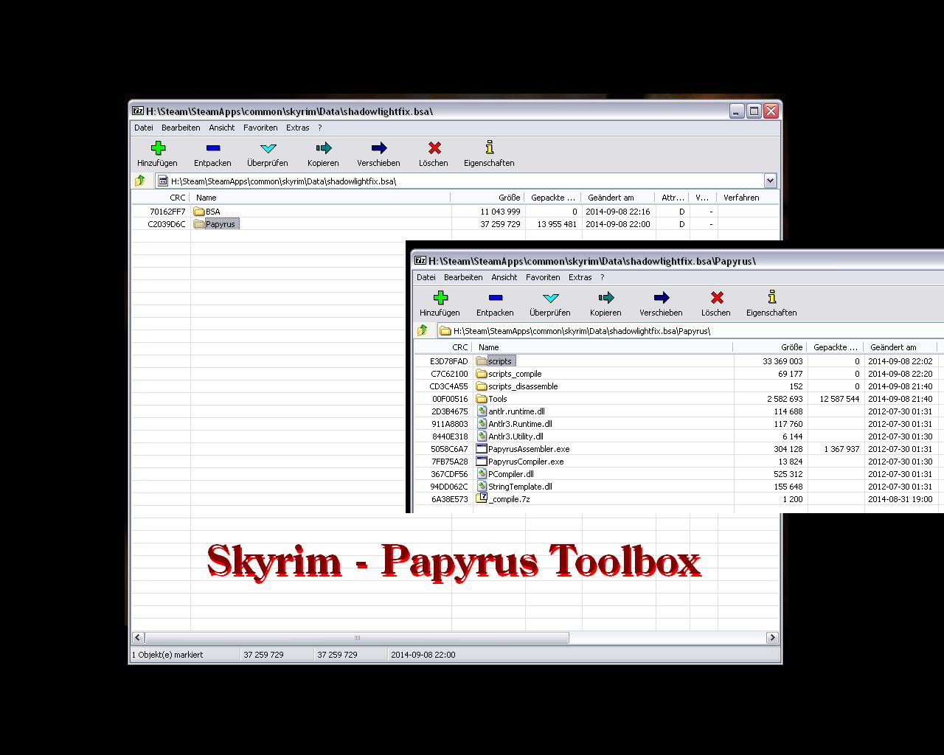Click Verschieben in the front Papyrus window

point(661,304)
